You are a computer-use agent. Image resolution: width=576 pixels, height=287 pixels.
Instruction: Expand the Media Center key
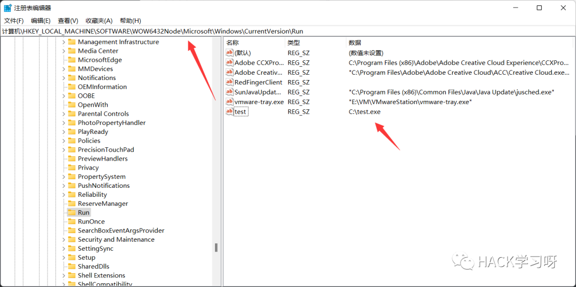click(63, 51)
